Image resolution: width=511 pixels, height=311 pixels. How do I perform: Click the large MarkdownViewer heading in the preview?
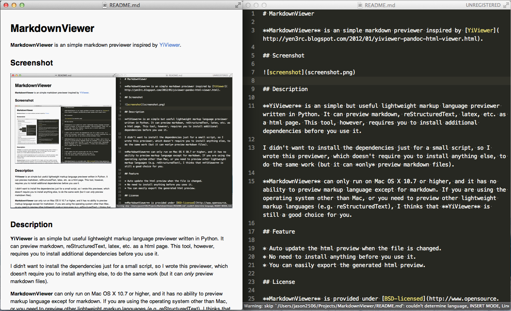pos(52,29)
